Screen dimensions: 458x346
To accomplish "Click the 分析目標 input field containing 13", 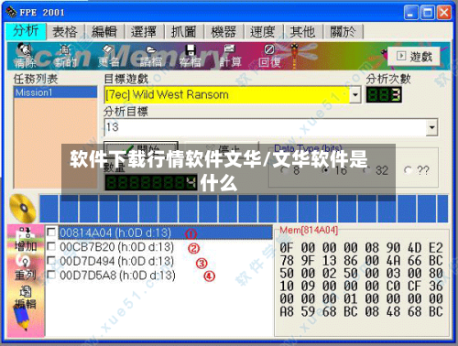I will (266, 127).
